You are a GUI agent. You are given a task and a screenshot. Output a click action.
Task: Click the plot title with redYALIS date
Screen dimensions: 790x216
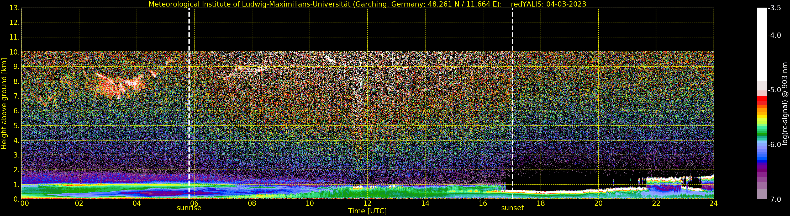tap(367, 4)
